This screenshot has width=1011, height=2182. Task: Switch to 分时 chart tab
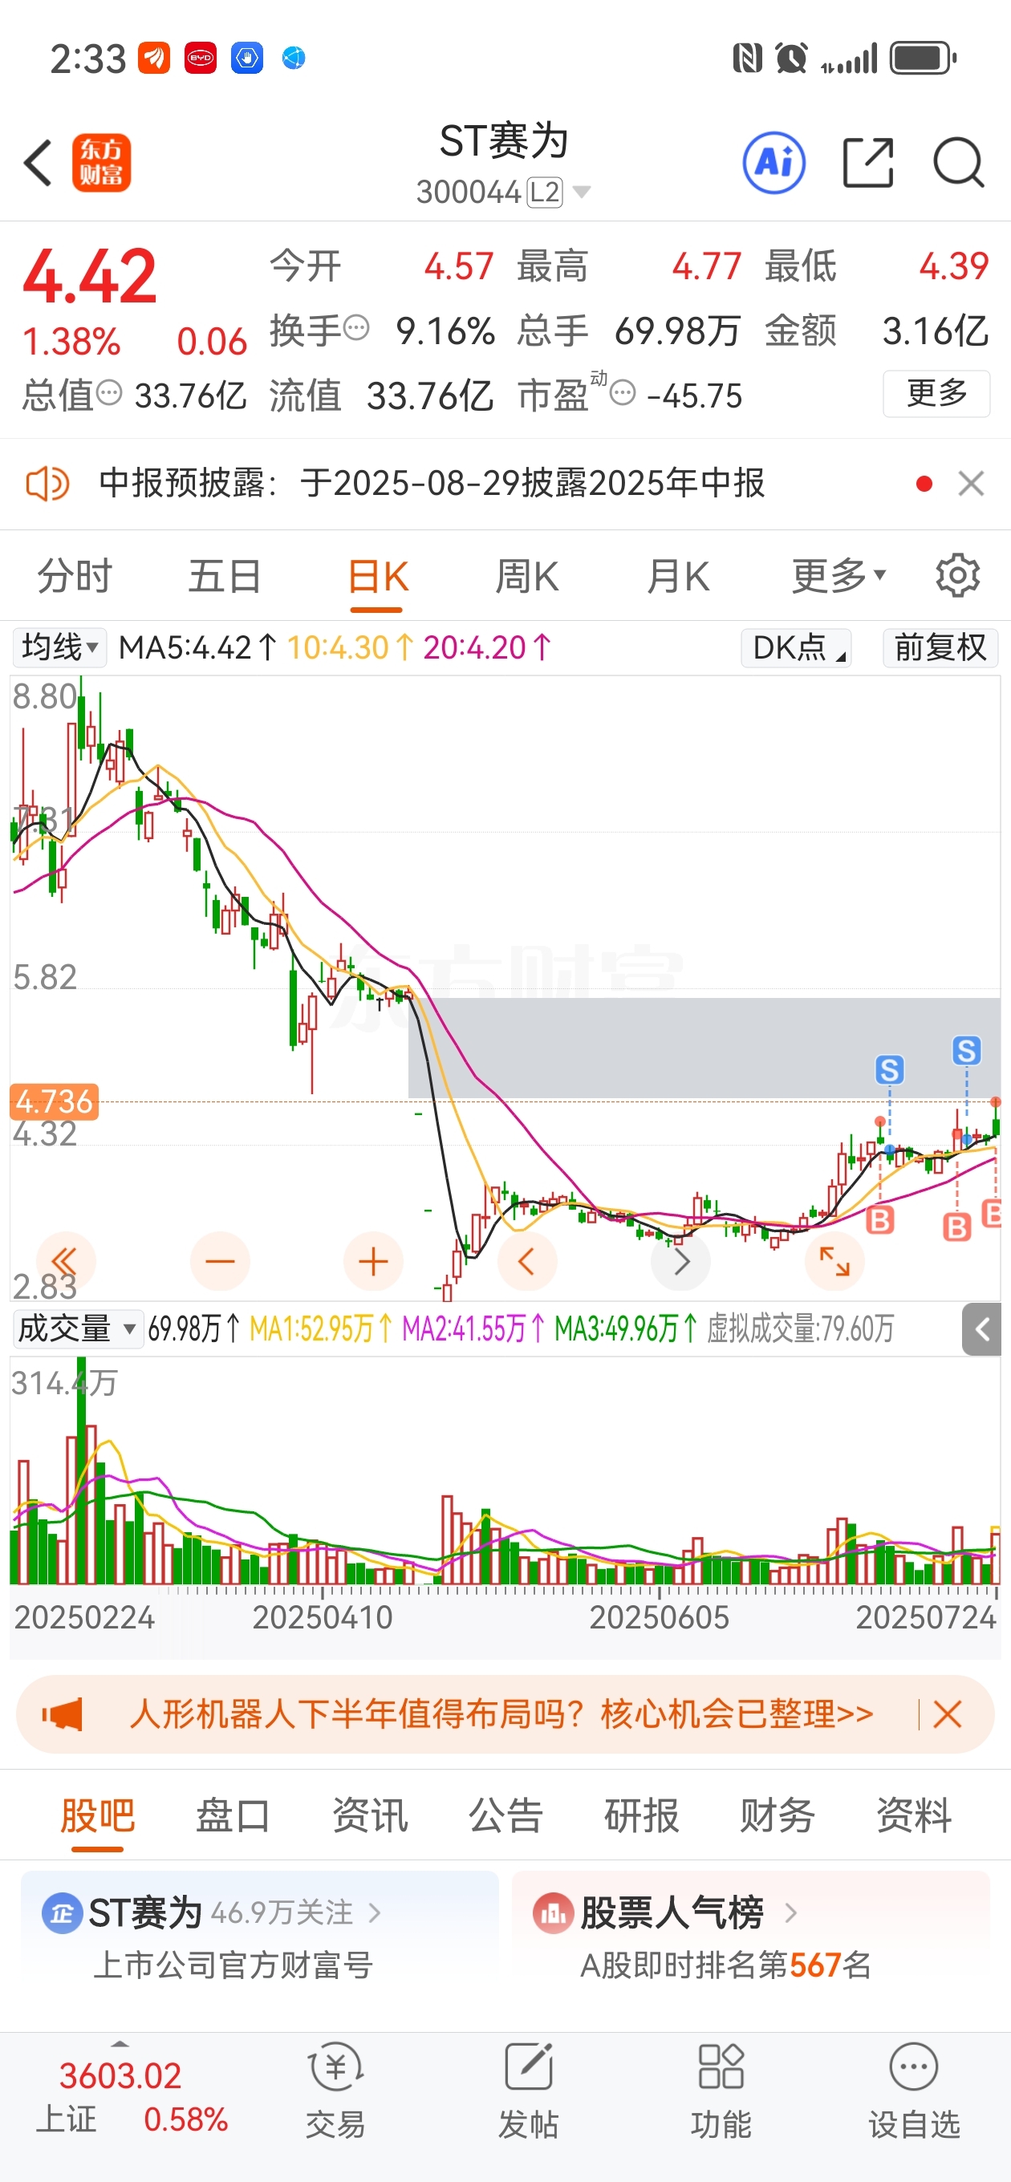pos(75,576)
